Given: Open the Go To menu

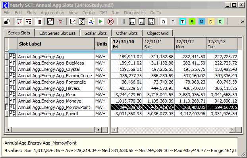Looking at the screenshot, I should [156, 13].
